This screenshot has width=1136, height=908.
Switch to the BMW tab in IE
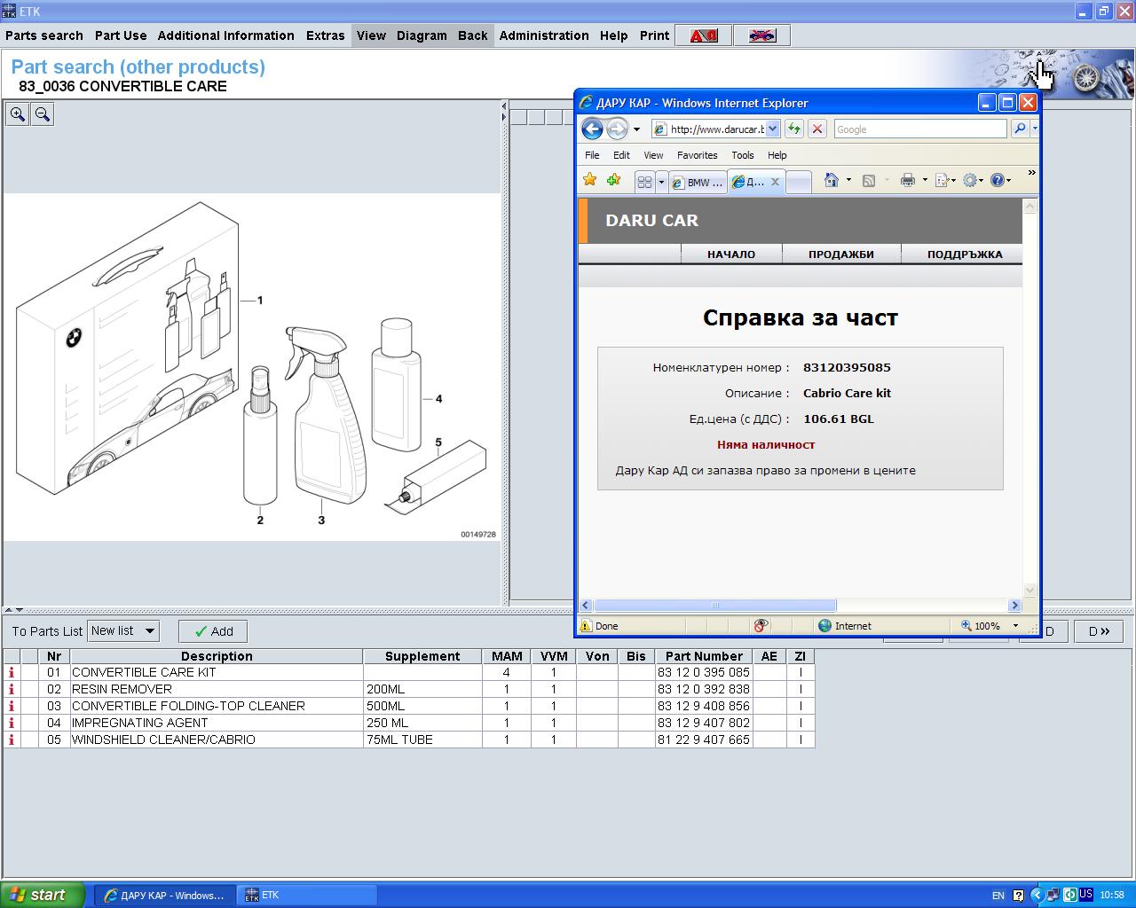click(698, 182)
